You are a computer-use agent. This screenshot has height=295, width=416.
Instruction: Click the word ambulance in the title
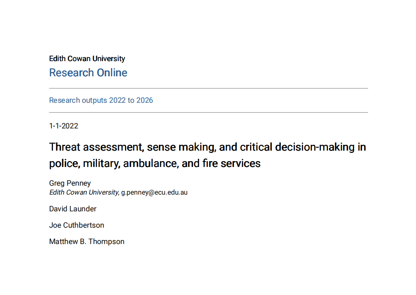150,163
